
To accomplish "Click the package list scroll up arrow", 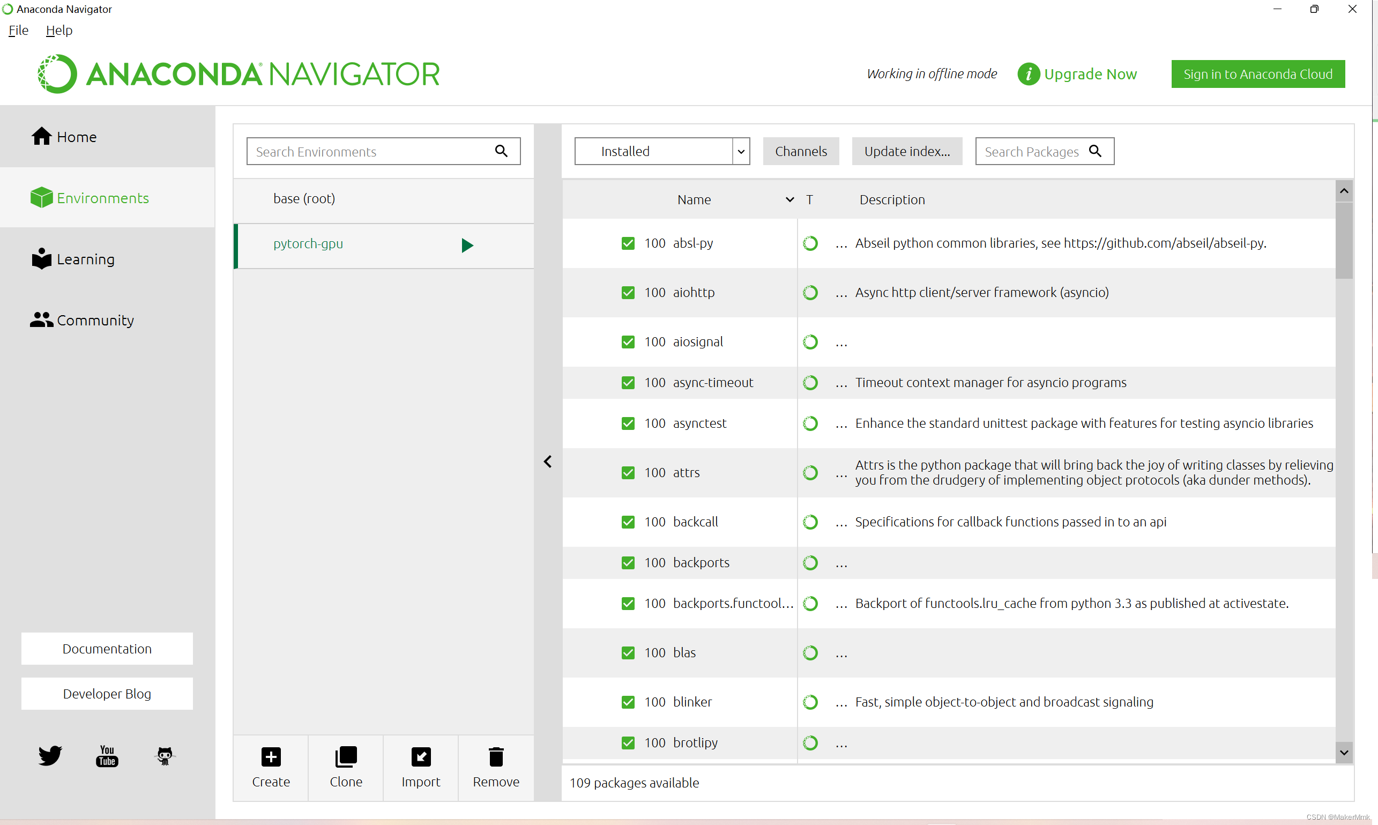I will [x=1344, y=191].
